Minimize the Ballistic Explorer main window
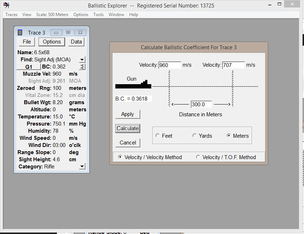304x234 pixels. point(270,5)
